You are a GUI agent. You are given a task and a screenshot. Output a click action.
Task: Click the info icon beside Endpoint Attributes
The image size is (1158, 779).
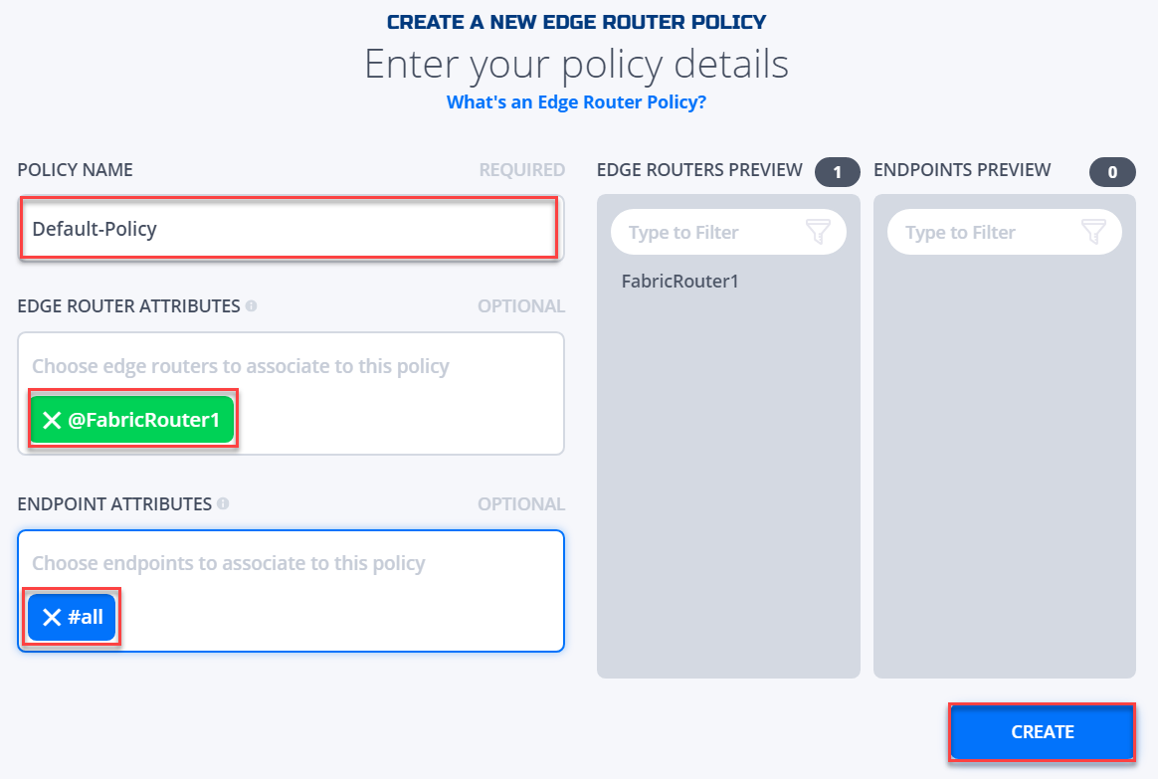223,503
